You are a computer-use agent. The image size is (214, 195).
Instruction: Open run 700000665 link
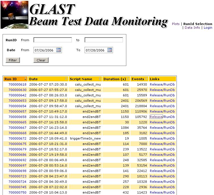[x=18, y=122]
